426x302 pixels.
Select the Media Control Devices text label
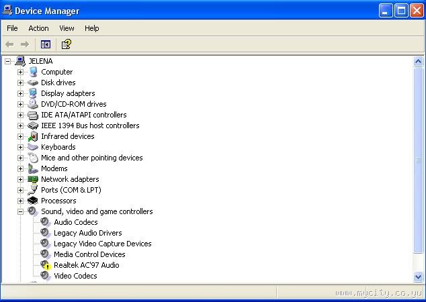point(89,254)
